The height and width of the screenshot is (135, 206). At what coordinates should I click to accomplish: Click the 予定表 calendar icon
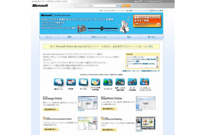pyautogui.click(x=71, y=82)
